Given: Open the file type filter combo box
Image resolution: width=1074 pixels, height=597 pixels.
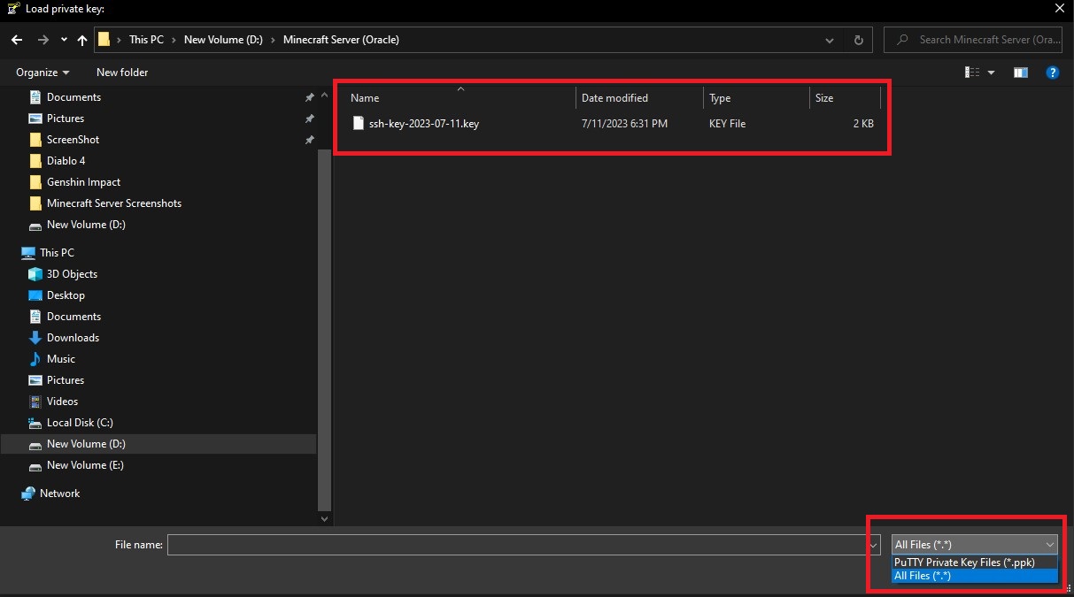Looking at the screenshot, I should [x=974, y=545].
